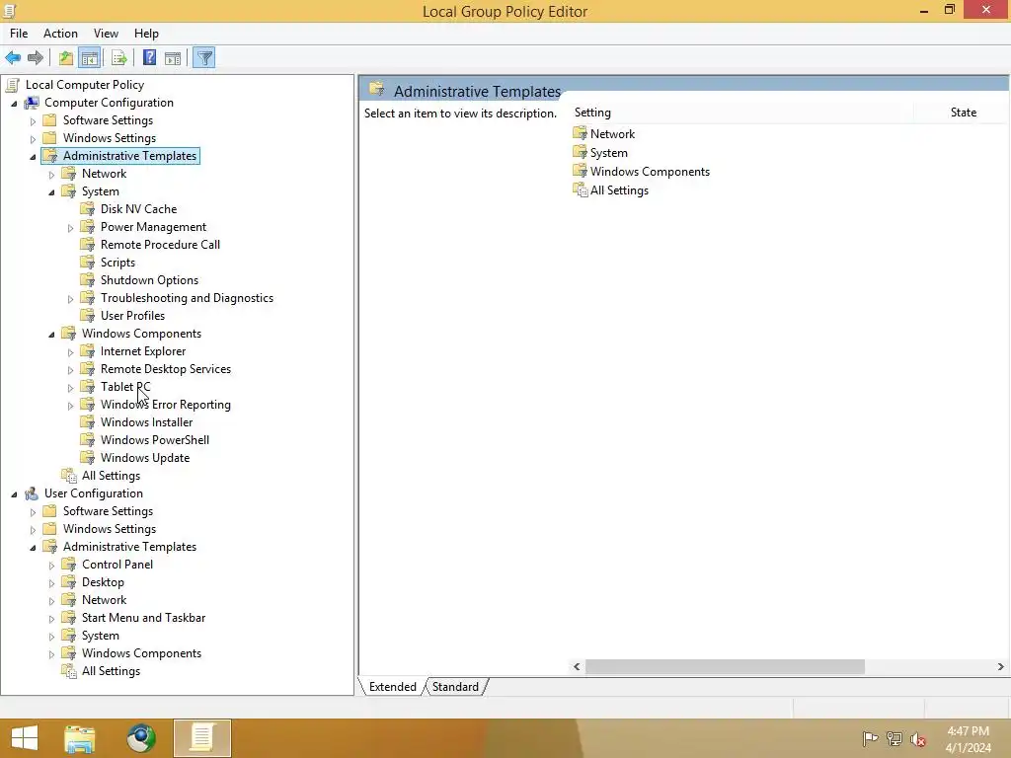Click the Filter funnel toolbar icon
This screenshot has width=1011, height=758.
tap(204, 58)
